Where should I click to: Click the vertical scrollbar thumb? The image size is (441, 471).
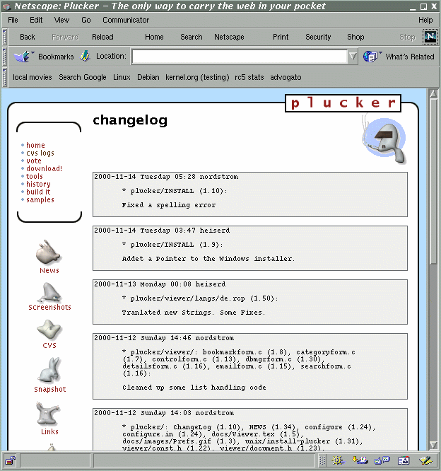click(433, 182)
